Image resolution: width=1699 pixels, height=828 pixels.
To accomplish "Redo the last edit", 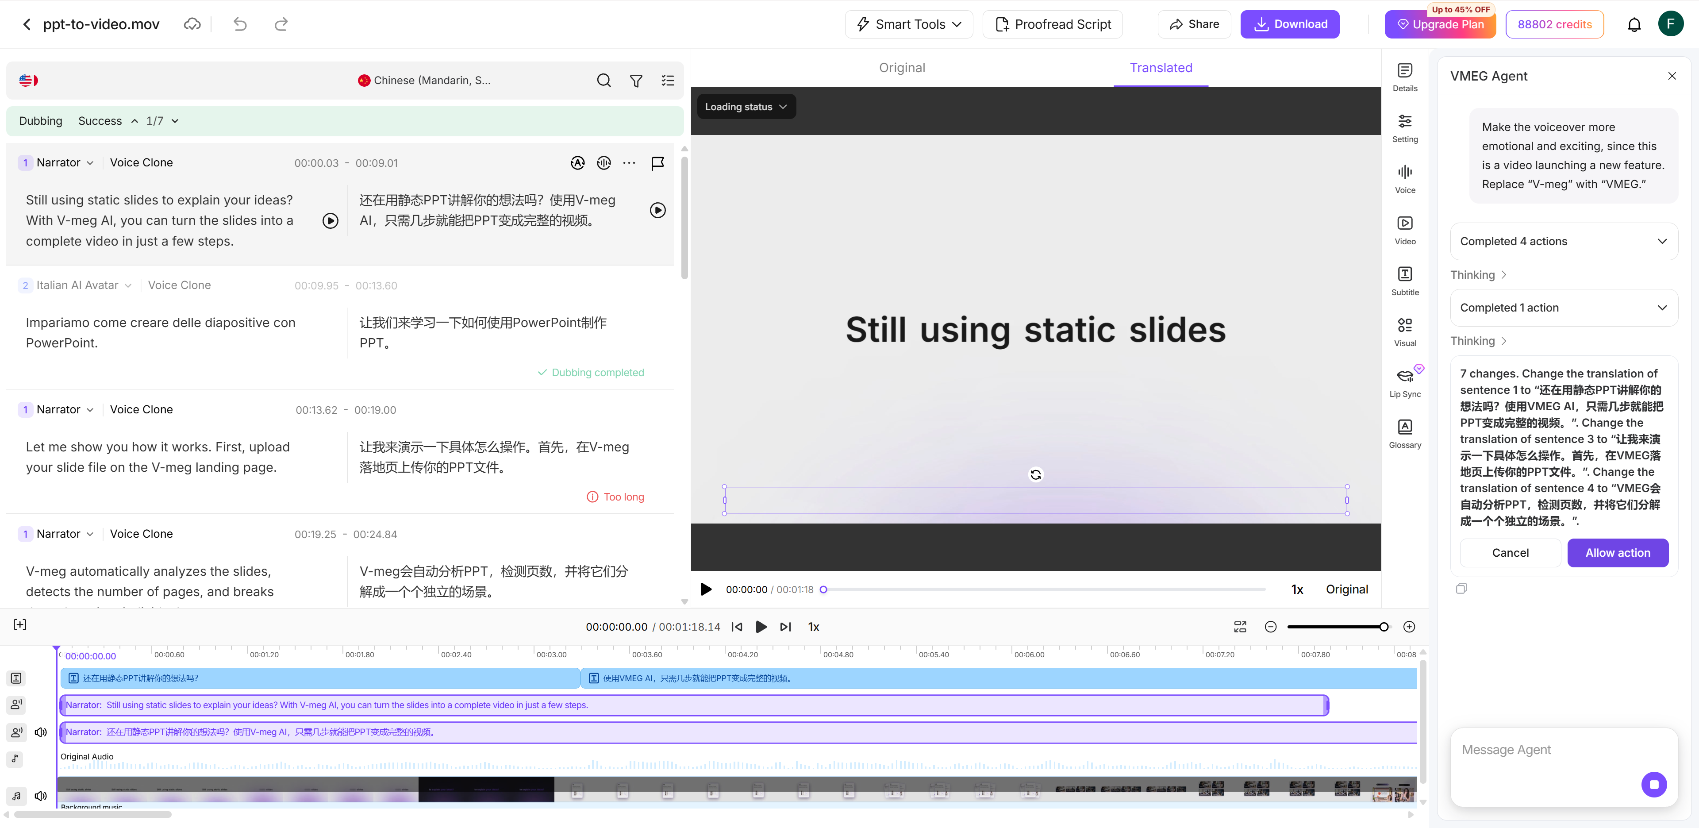I will coord(281,24).
